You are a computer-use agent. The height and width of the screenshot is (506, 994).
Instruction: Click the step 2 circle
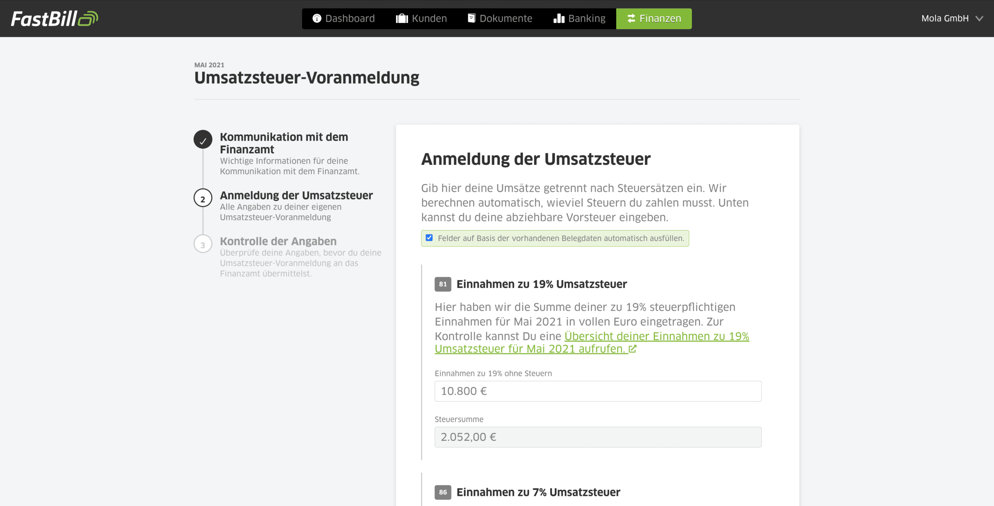point(203,198)
